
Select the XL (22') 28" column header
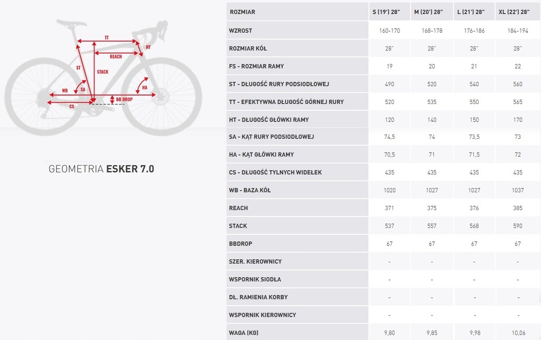[x=517, y=12]
